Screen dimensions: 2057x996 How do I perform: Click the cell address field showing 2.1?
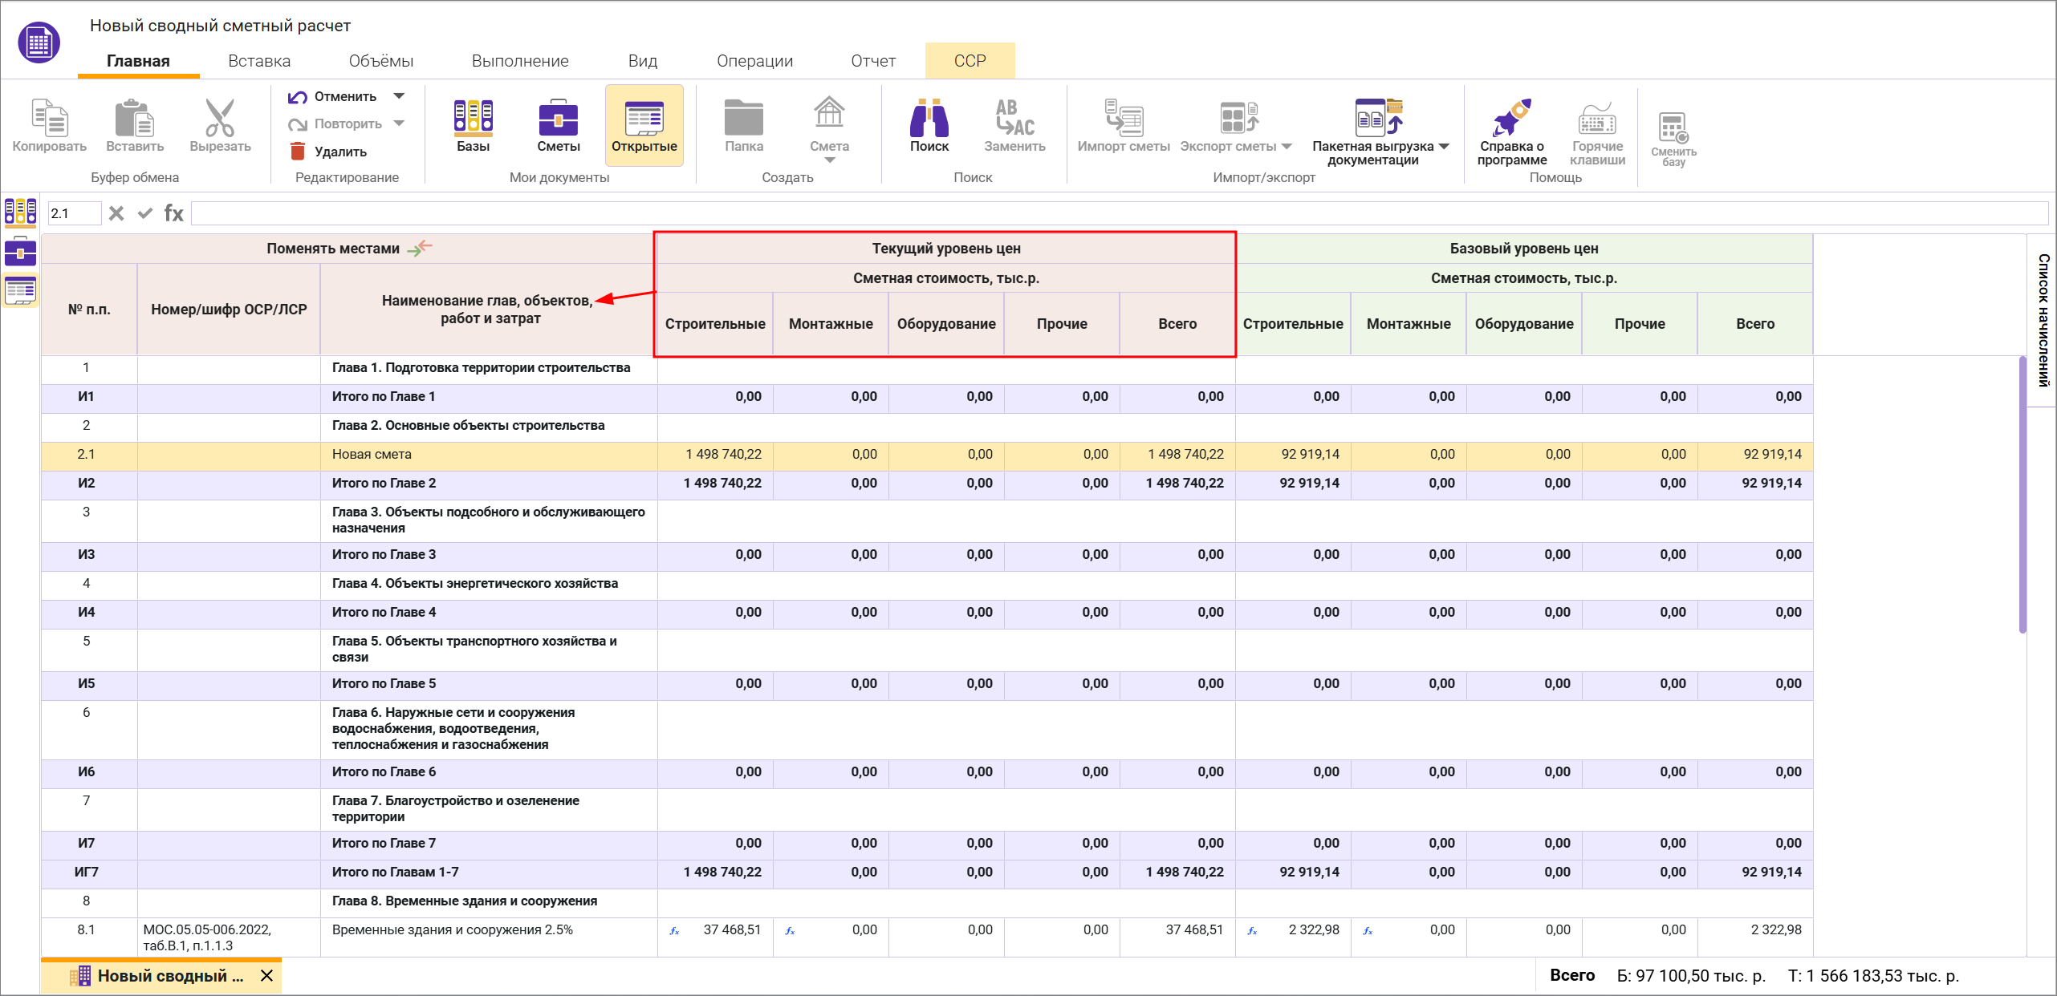coord(74,213)
